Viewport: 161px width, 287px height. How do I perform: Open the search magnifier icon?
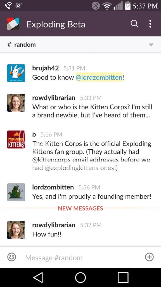tap(134, 24)
